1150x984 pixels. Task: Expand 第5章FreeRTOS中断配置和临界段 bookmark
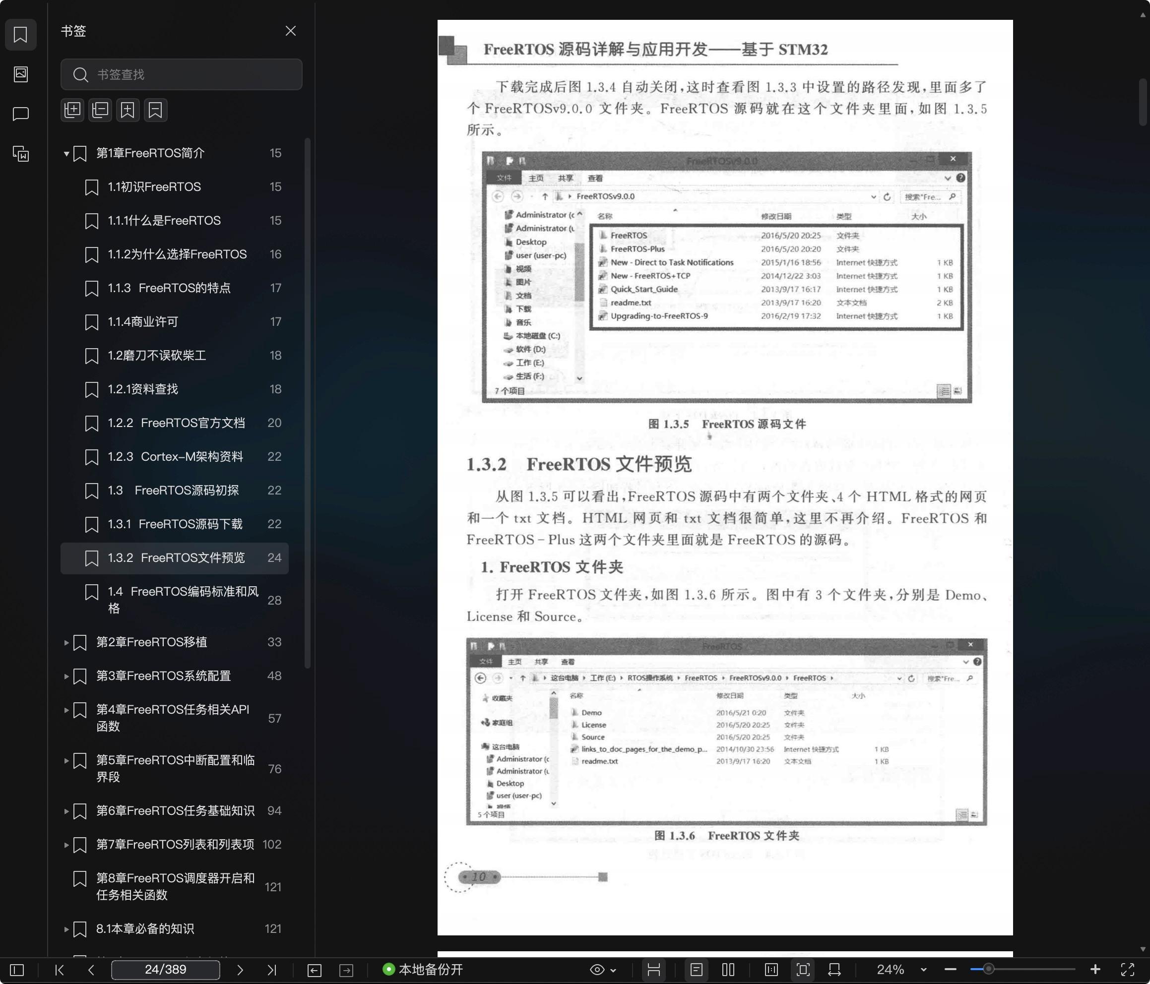point(66,760)
